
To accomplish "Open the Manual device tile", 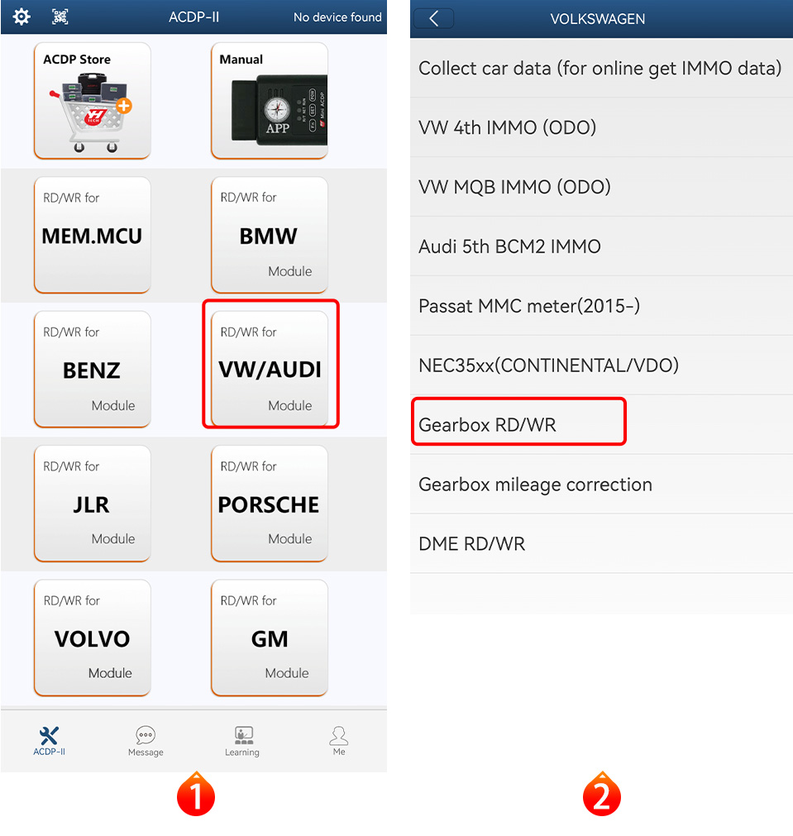I will point(270,101).
